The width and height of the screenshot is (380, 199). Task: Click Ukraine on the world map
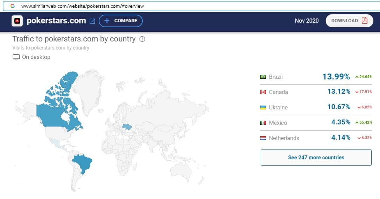pos(127,127)
